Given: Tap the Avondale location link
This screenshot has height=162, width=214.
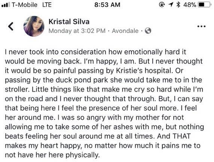Looking at the screenshot, I should (125, 31).
